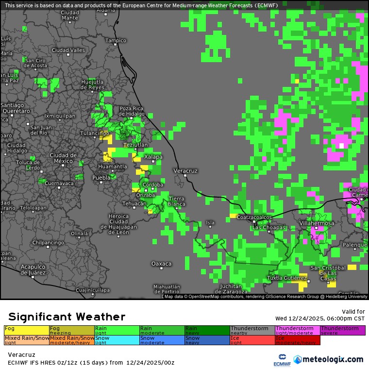Click the yellow Fog legend swatch

tap(26, 330)
